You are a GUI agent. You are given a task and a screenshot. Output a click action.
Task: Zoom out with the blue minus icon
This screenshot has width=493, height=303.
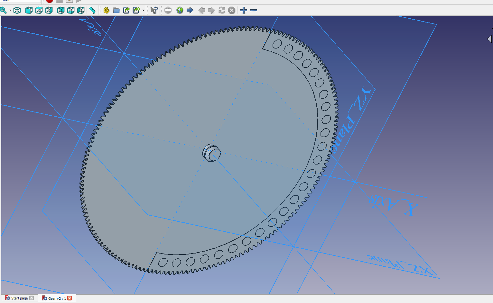pyautogui.click(x=254, y=10)
